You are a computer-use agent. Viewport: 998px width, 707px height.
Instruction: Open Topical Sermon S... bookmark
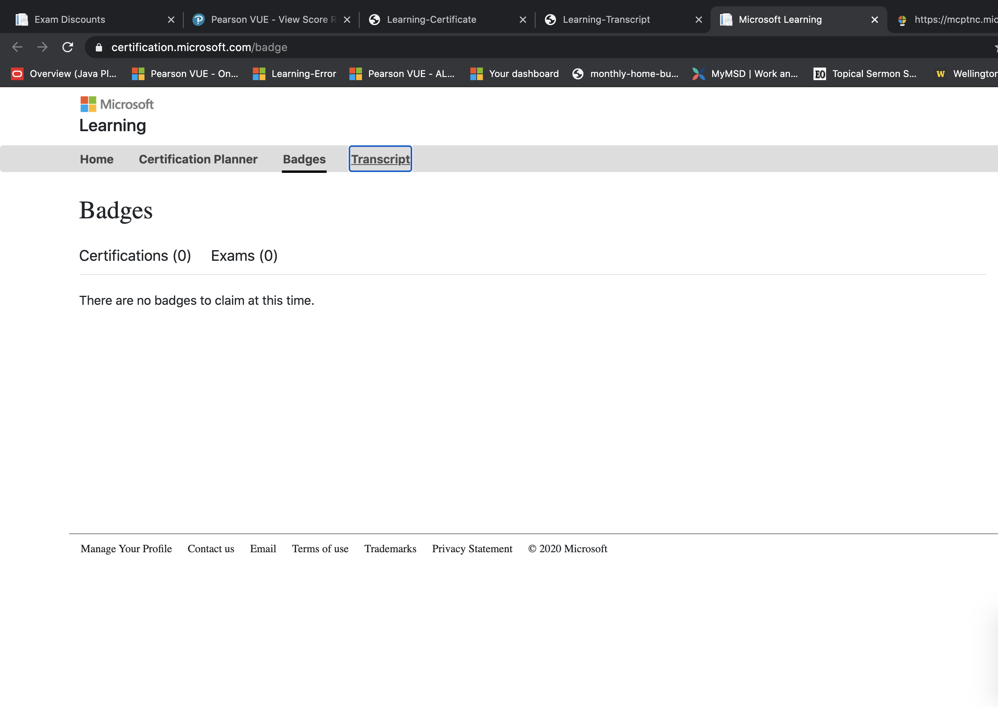(x=865, y=74)
